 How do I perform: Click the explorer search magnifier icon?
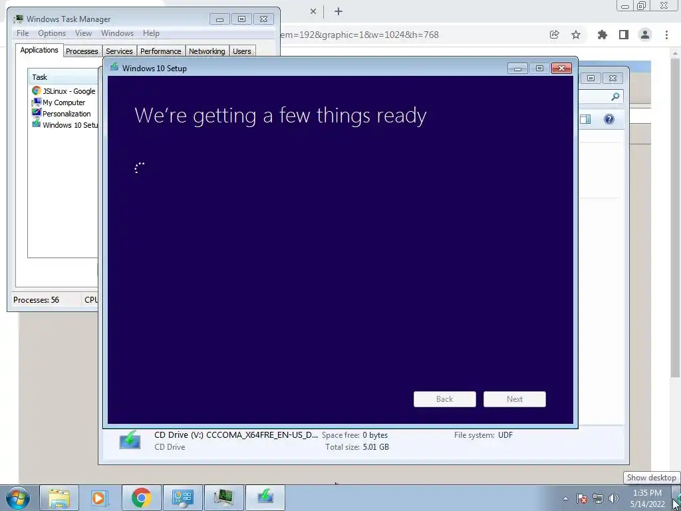[615, 97]
